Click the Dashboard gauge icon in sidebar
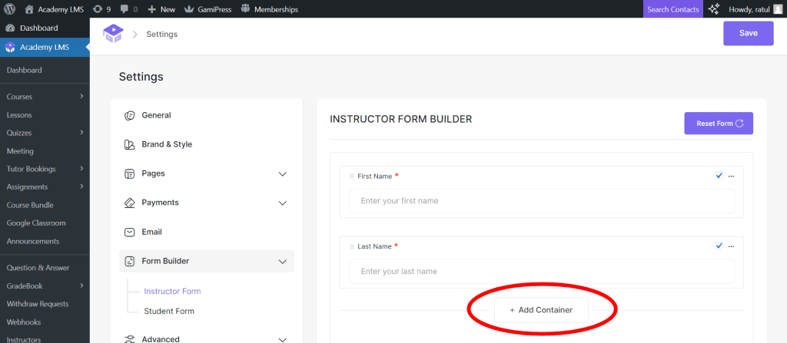The width and height of the screenshot is (787, 343). coord(9,28)
